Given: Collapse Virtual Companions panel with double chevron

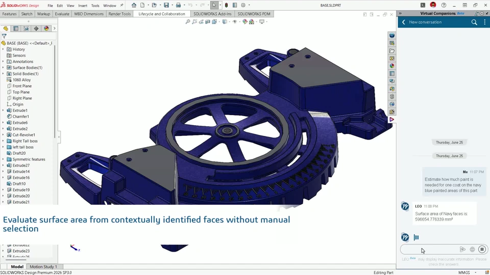Looking at the screenshot, I should click(x=400, y=13).
